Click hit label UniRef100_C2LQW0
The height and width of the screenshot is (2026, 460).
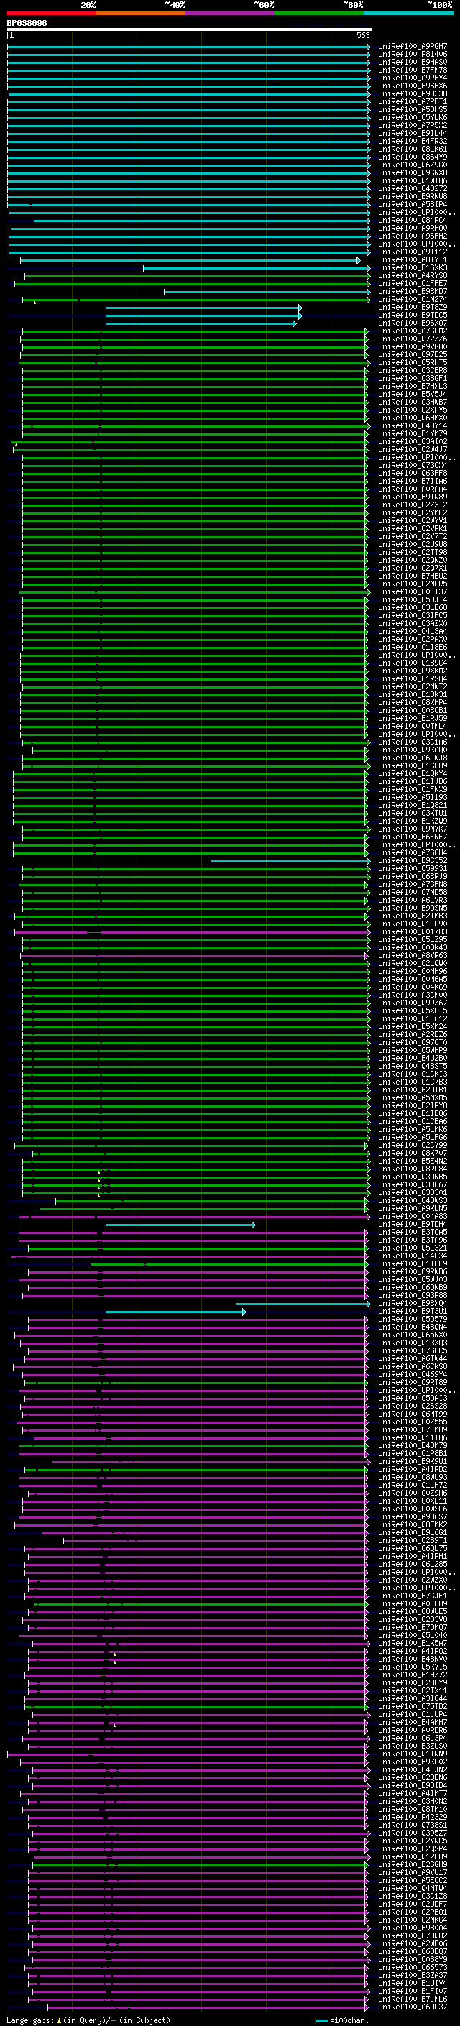413,964
